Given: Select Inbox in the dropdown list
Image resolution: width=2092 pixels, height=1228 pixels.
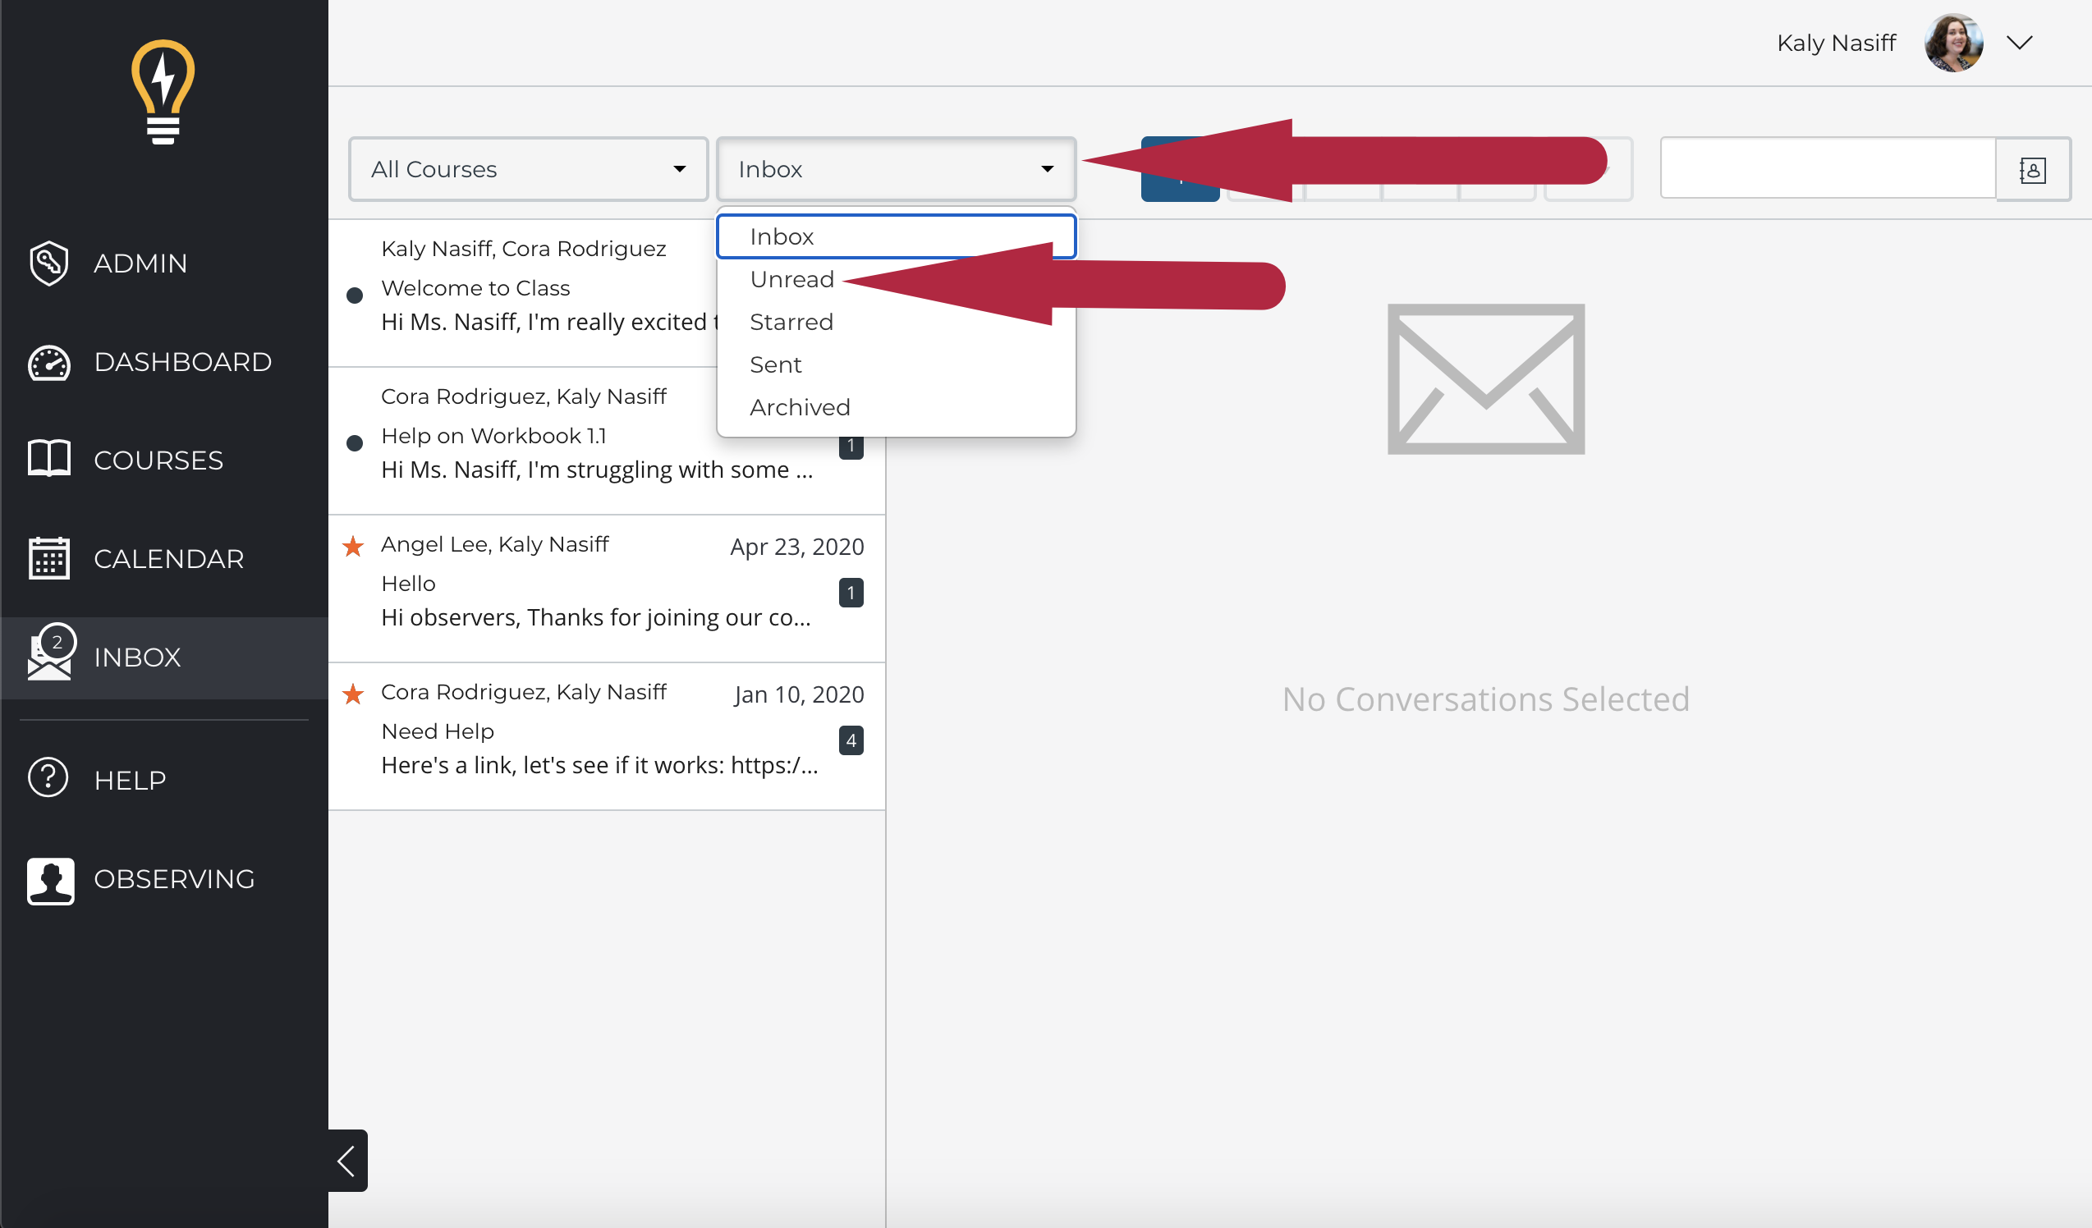Looking at the screenshot, I should pyautogui.click(x=896, y=236).
